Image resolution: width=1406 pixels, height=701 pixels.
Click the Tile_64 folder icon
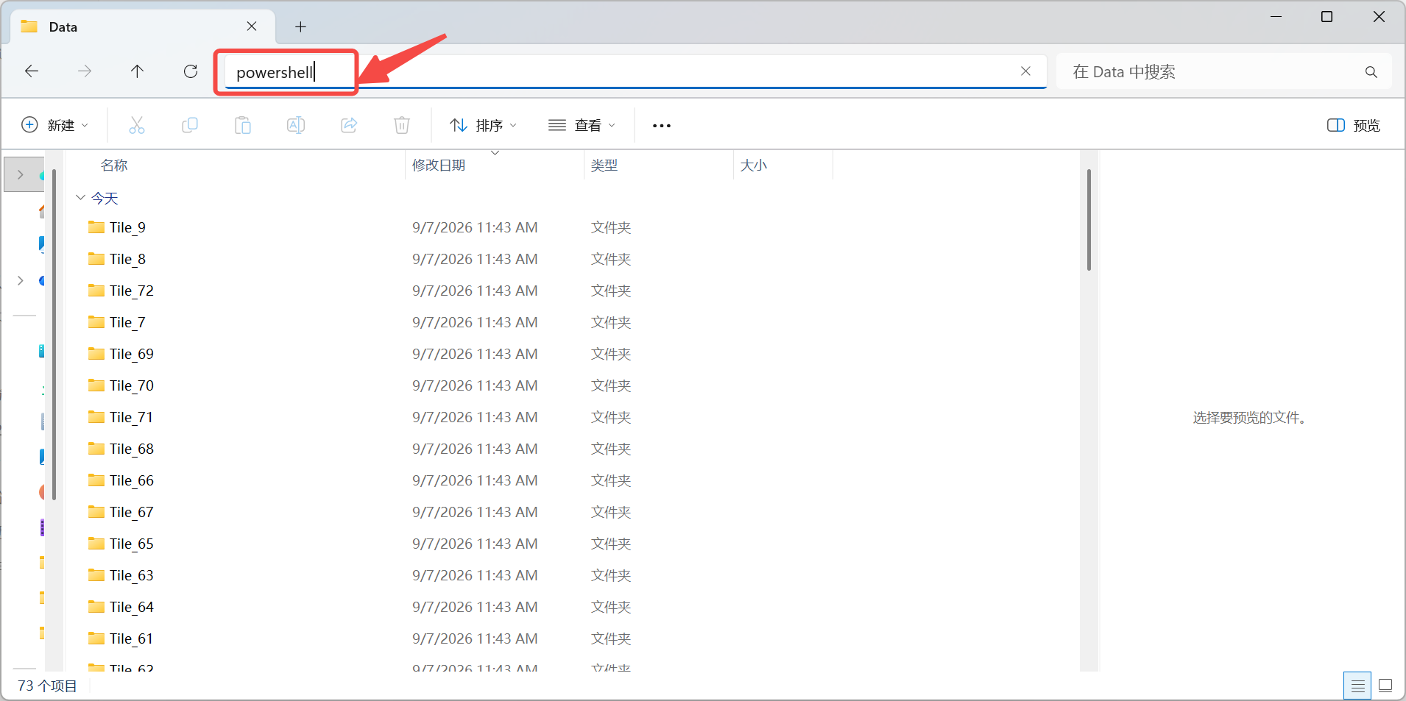point(96,606)
